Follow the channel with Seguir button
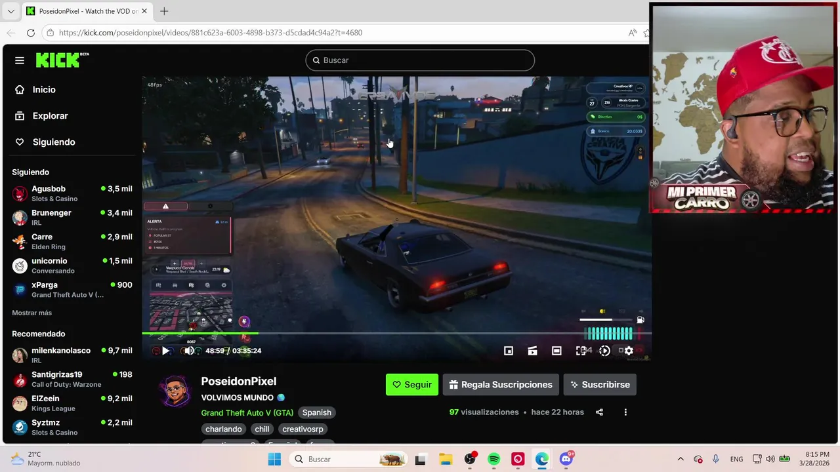The width and height of the screenshot is (840, 472). tap(412, 385)
